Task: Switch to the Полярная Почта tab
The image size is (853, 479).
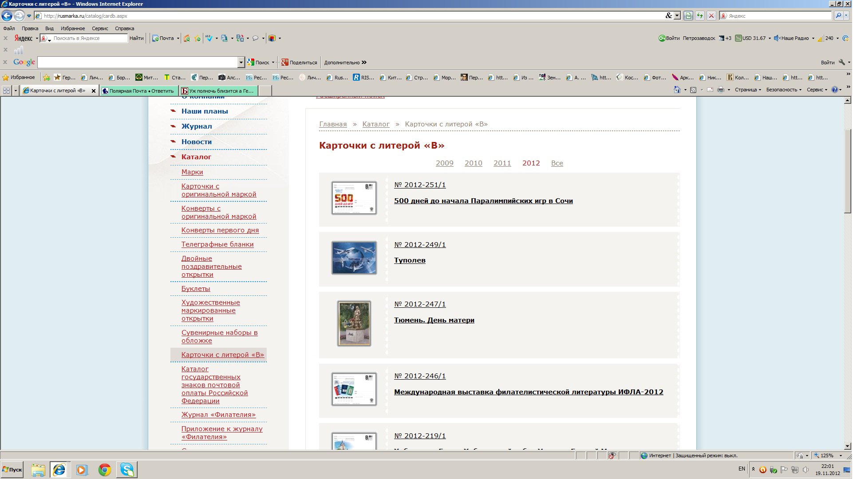Action: (x=140, y=91)
